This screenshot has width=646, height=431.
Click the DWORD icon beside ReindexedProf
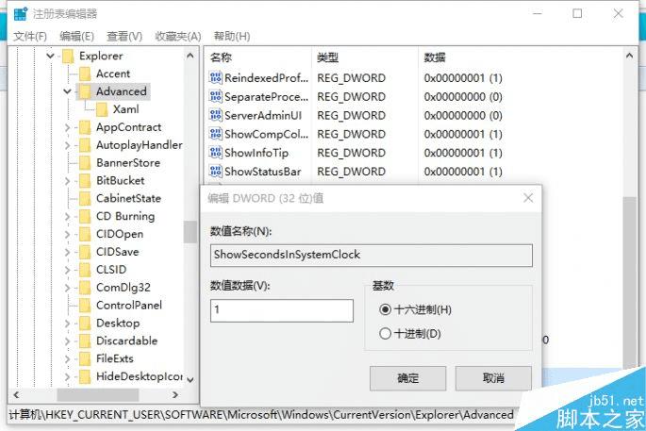(215, 77)
